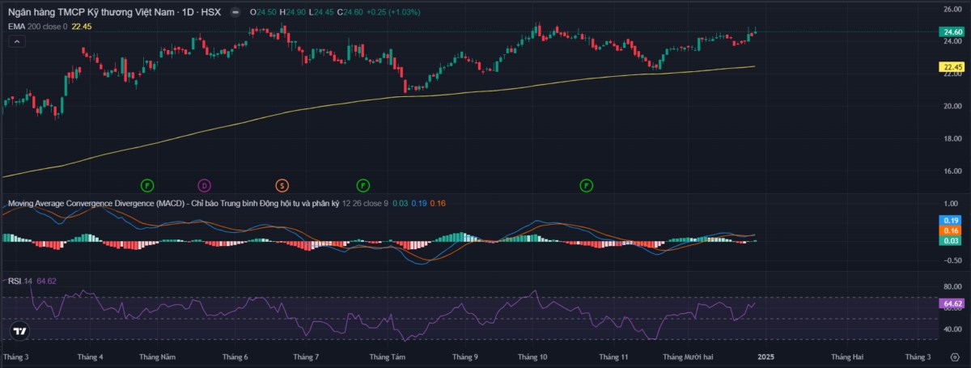Click the purple 64.62 RSI value label
971x368 pixels.
(x=950, y=303)
